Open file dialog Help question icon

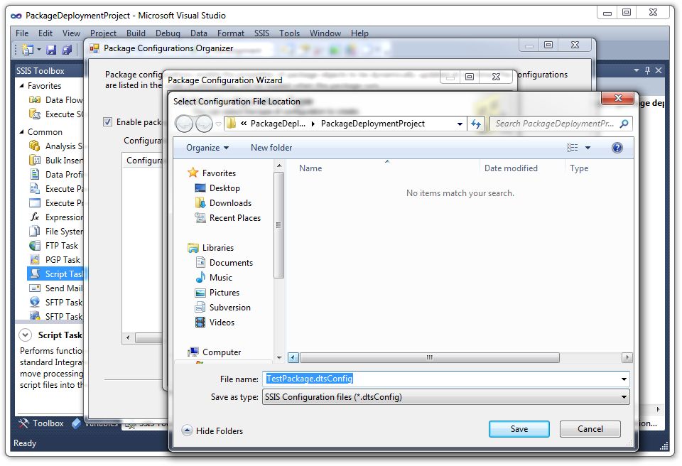(x=617, y=148)
